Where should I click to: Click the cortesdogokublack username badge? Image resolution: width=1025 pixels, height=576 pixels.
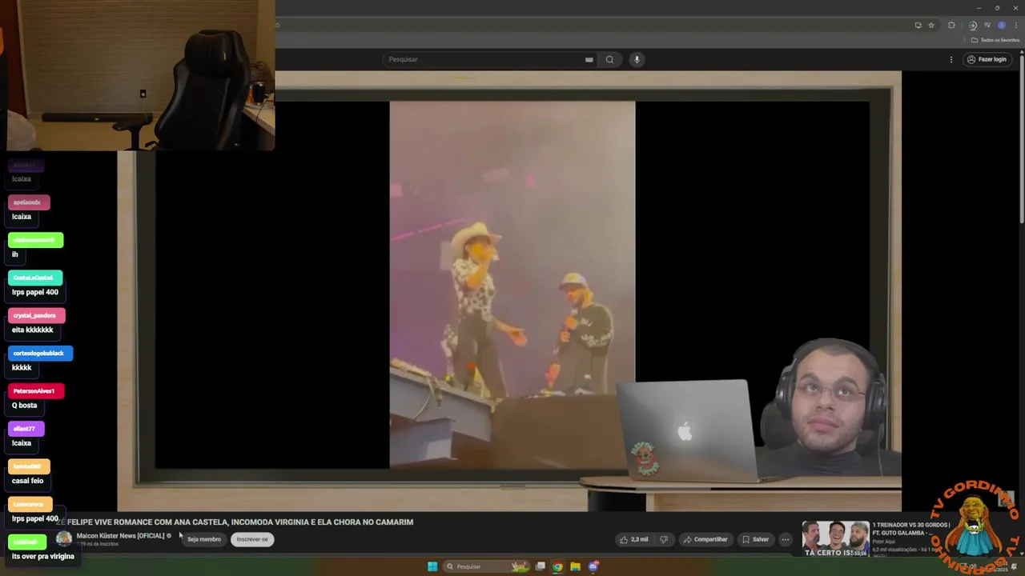click(x=40, y=353)
